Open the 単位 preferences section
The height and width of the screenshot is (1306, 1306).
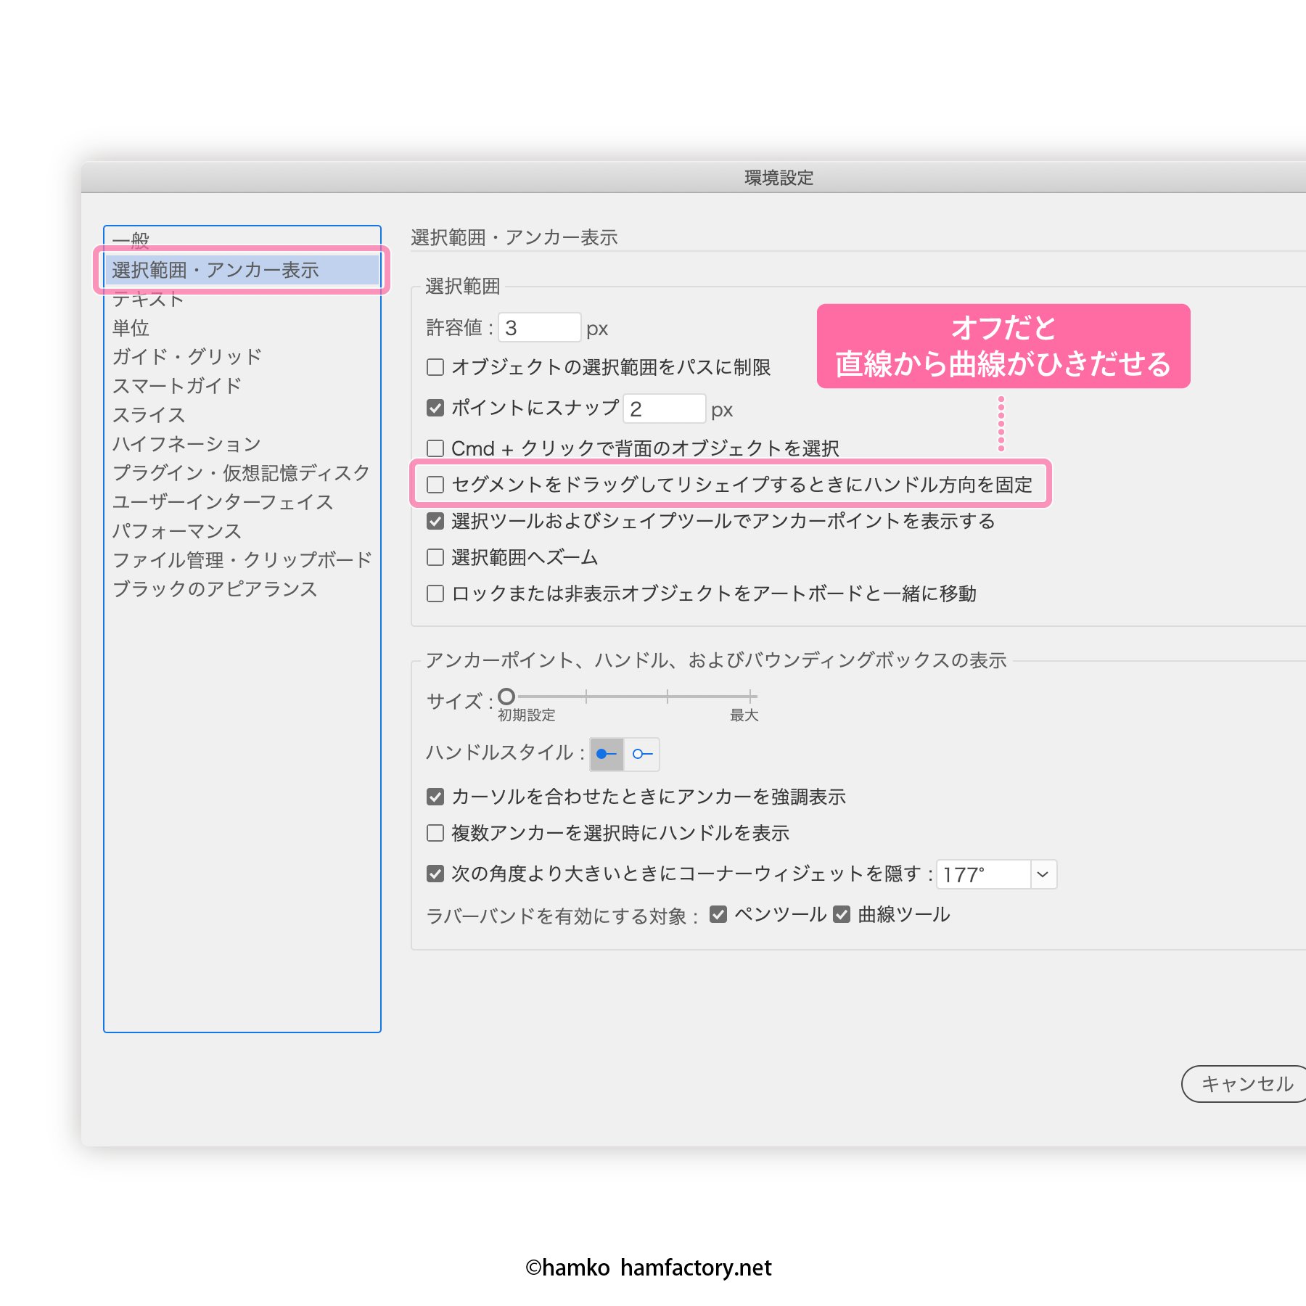(133, 328)
